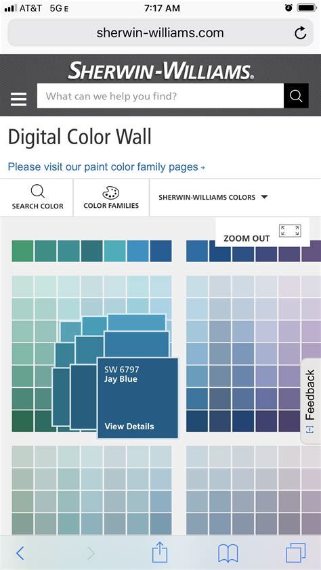Open Safari tabs overview icon
Viewport: 321px width, 570px height.
click(x=295, y=553)
